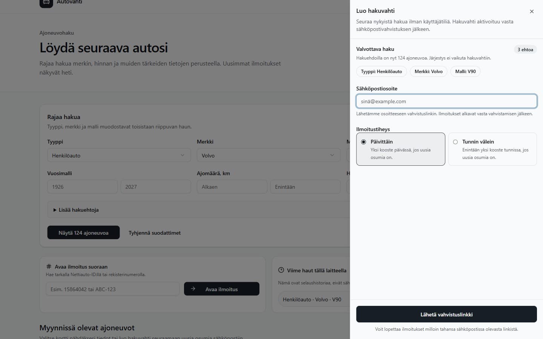Click the Sähköpostiosoite email field
This screenshot has width=543, height=339.
coord(446,101)
